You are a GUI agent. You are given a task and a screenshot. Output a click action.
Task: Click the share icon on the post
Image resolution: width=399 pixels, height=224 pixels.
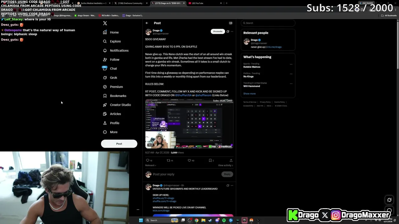coord(231,161)
